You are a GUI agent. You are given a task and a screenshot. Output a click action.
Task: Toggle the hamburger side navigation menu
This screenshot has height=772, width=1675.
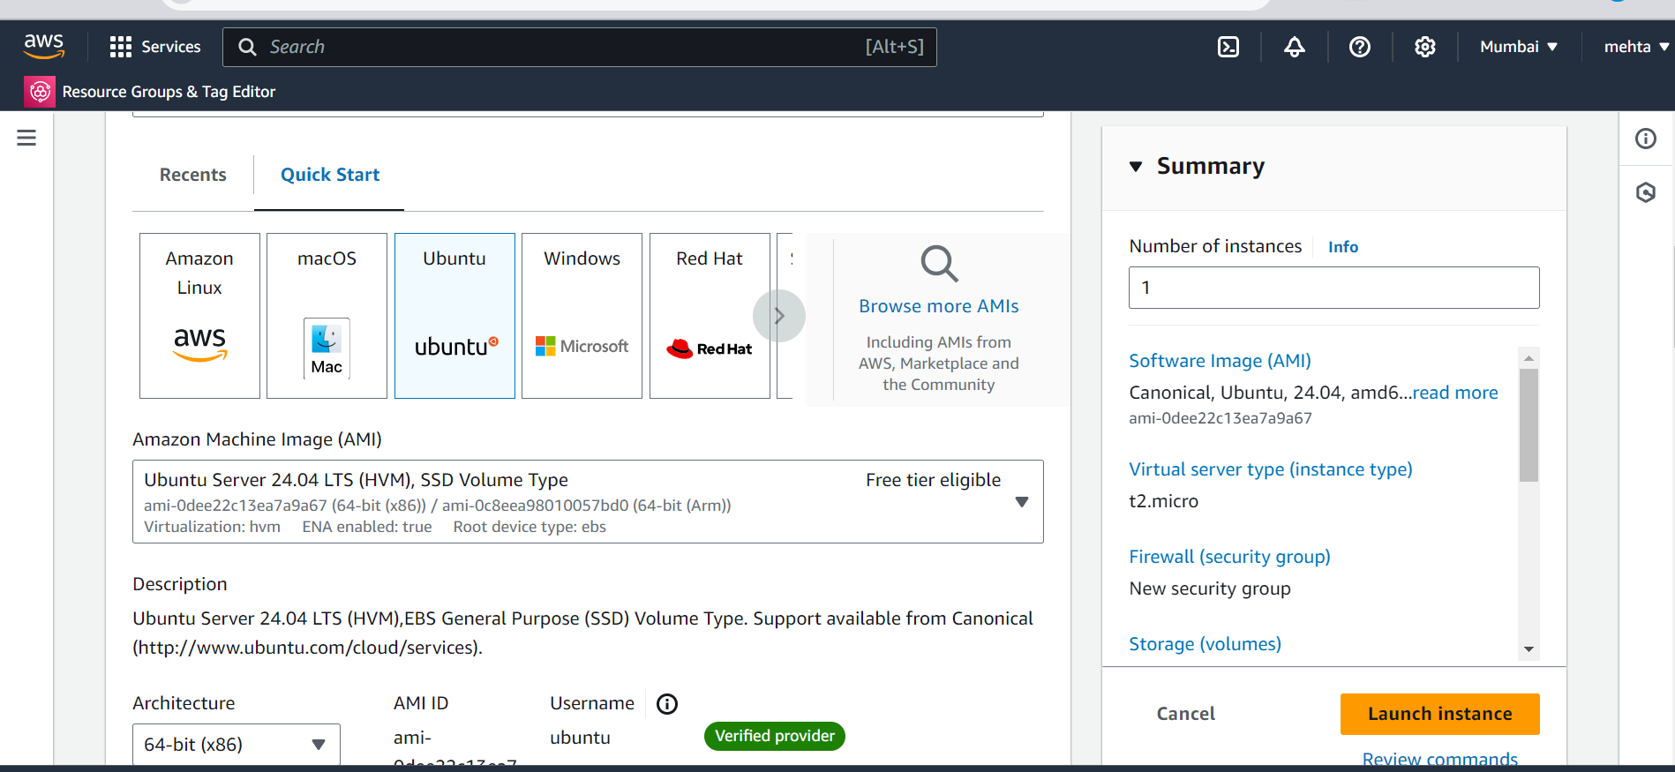click(x=26, y=138)
